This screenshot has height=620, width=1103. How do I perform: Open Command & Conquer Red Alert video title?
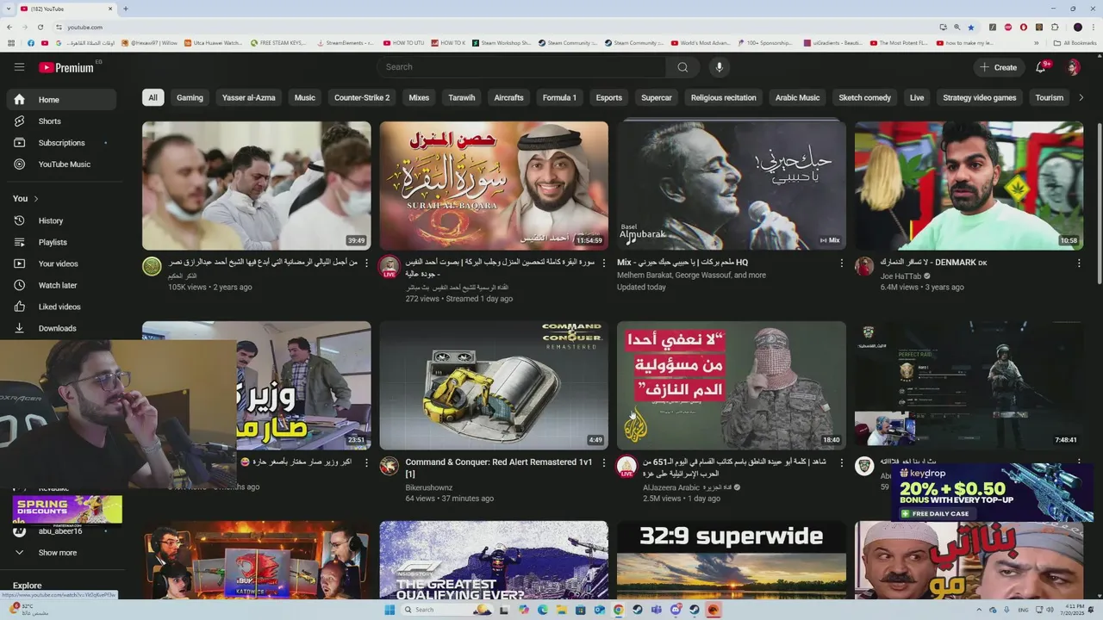point(499,468)
